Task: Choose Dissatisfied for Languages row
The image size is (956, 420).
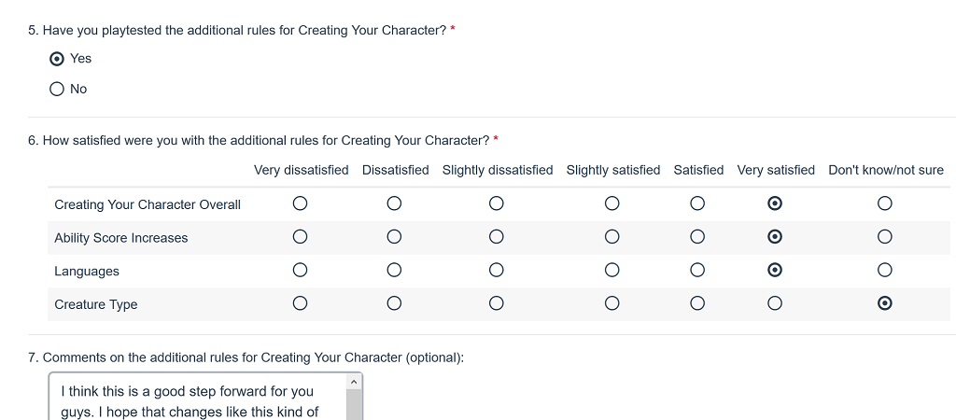Action: click(395, 270)
